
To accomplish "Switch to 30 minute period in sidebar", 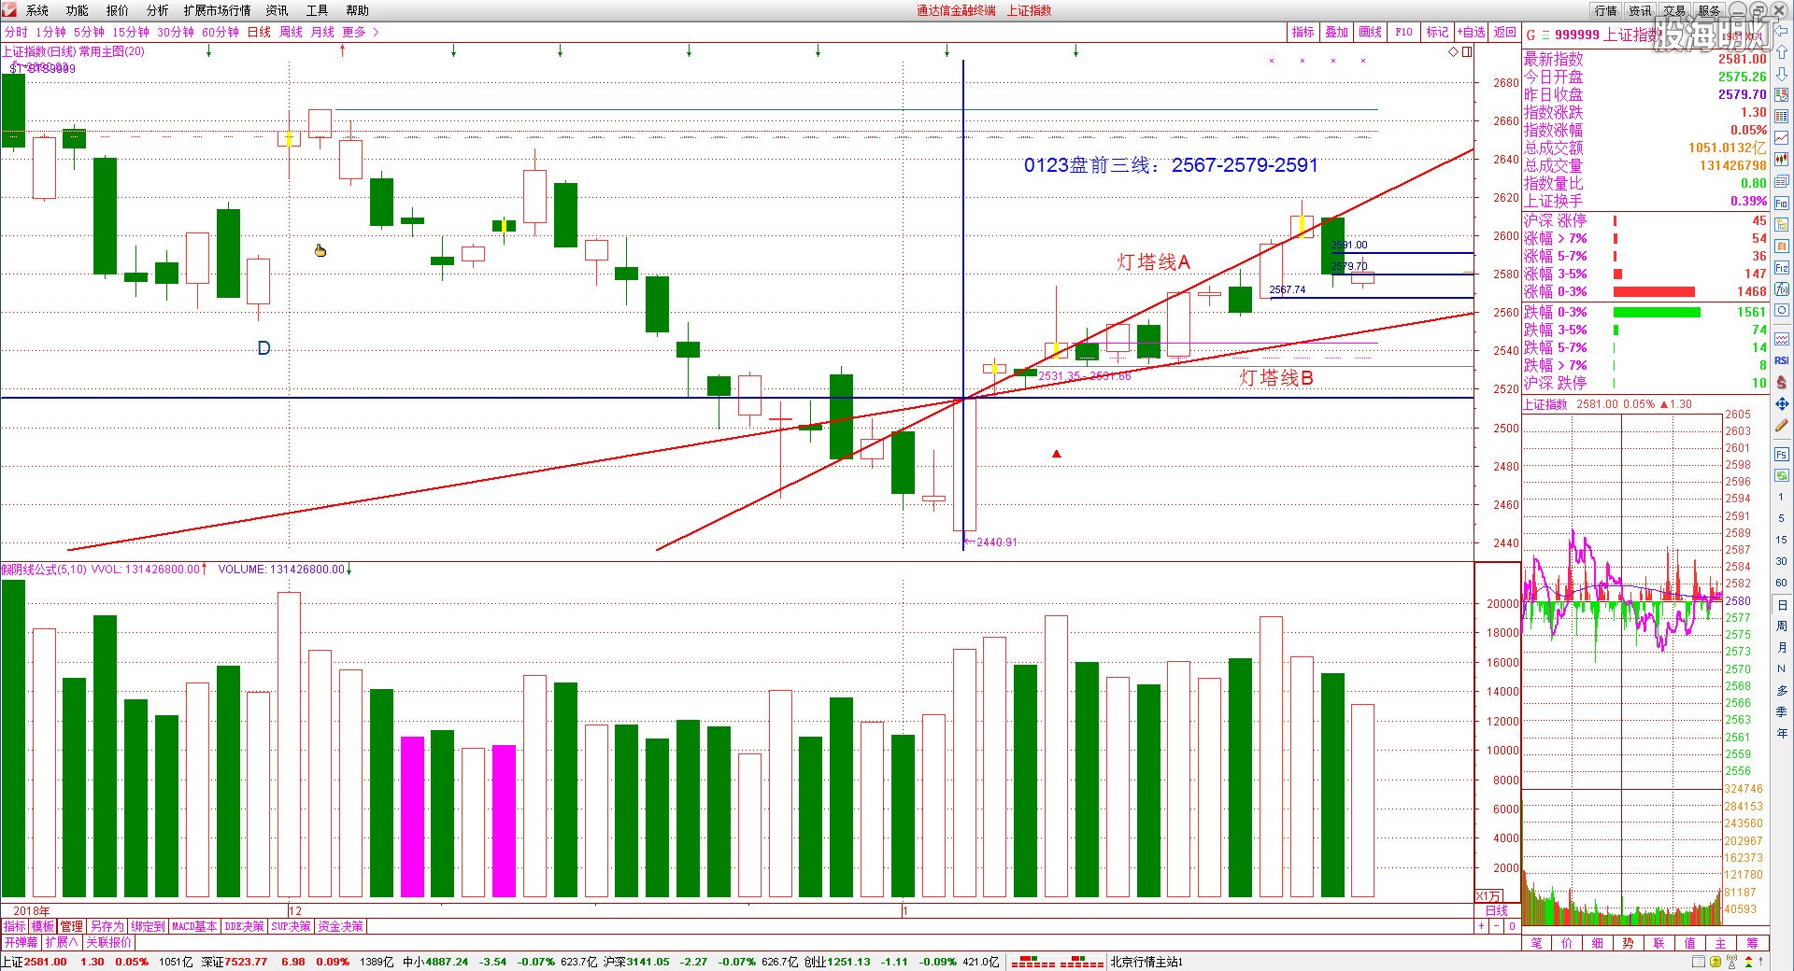I will click(1782, 561).
